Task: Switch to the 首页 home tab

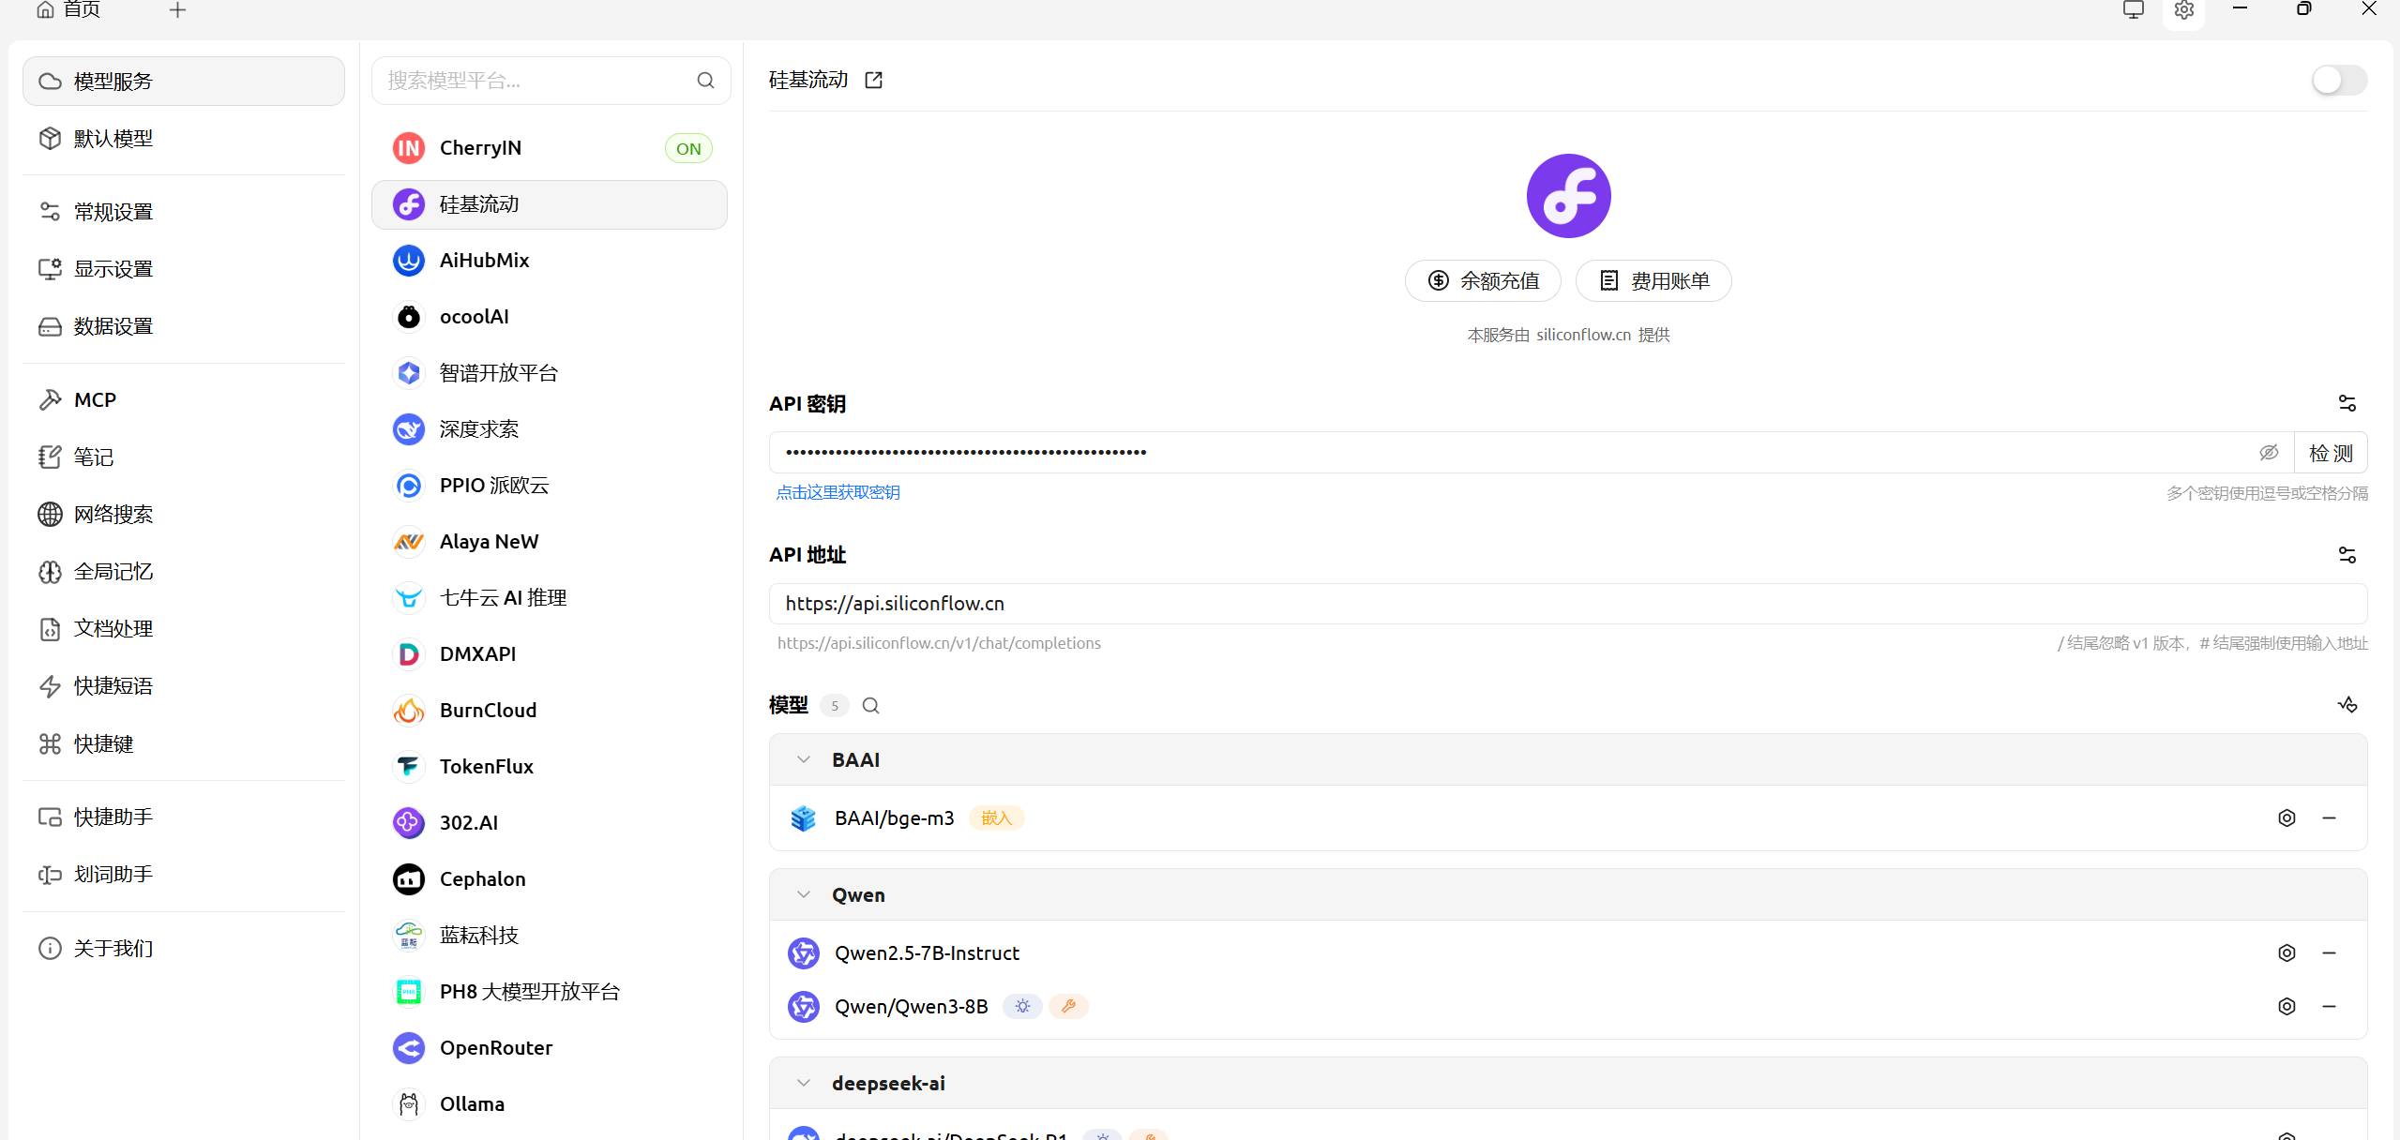Action: (68, 9)
